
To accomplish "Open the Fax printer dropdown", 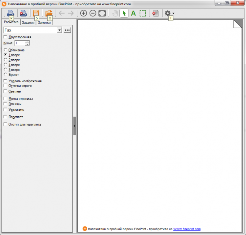I will (59, 30).
